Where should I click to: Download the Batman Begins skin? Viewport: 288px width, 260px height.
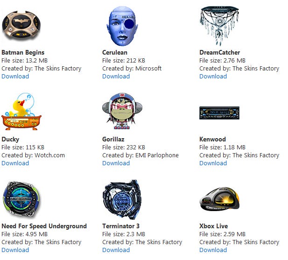click(15, 76)
